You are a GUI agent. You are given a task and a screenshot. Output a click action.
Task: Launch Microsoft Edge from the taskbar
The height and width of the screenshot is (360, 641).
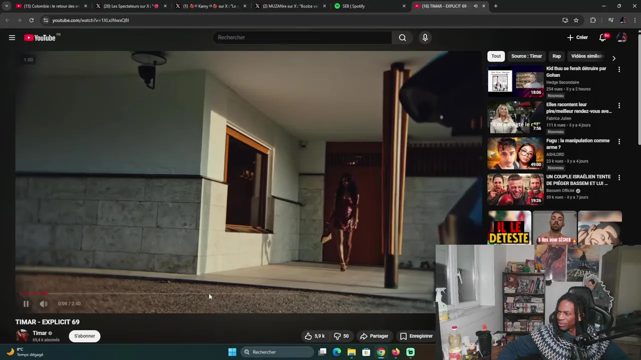[337, 352]
